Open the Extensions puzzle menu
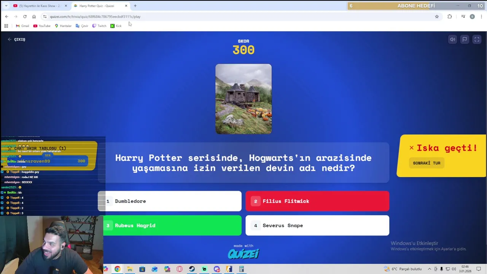 [x=450, y=16]
